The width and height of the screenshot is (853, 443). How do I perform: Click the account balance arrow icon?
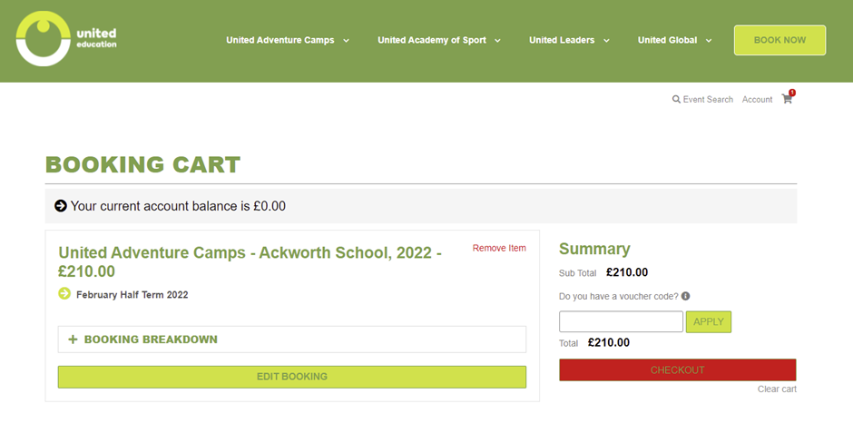click(x=61, y=206)
